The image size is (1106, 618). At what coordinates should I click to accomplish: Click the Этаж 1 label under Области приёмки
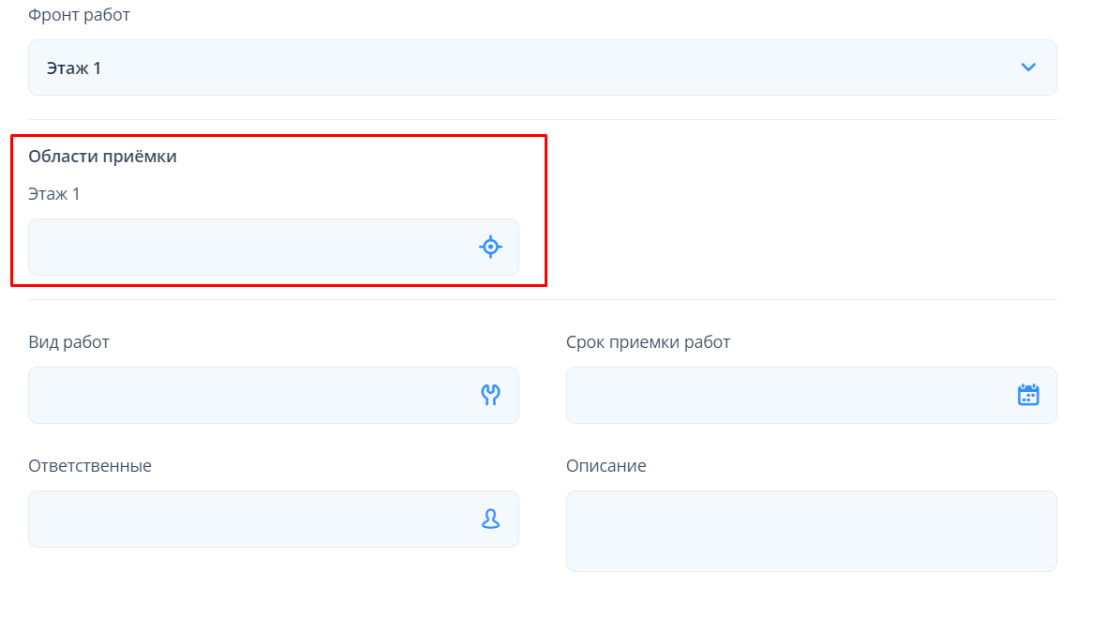coord(54,194)
